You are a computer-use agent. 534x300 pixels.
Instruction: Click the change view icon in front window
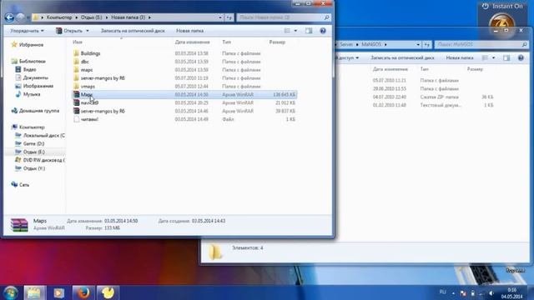(287, 31)
